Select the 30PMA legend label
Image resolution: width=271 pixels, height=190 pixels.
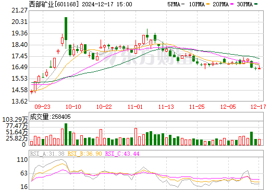(x=244, y=4)
